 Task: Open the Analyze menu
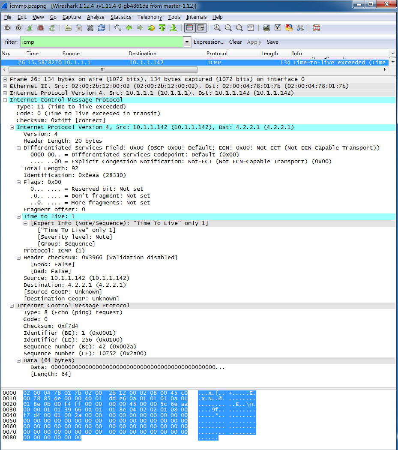pyautogui.click(x=96, y=17)
